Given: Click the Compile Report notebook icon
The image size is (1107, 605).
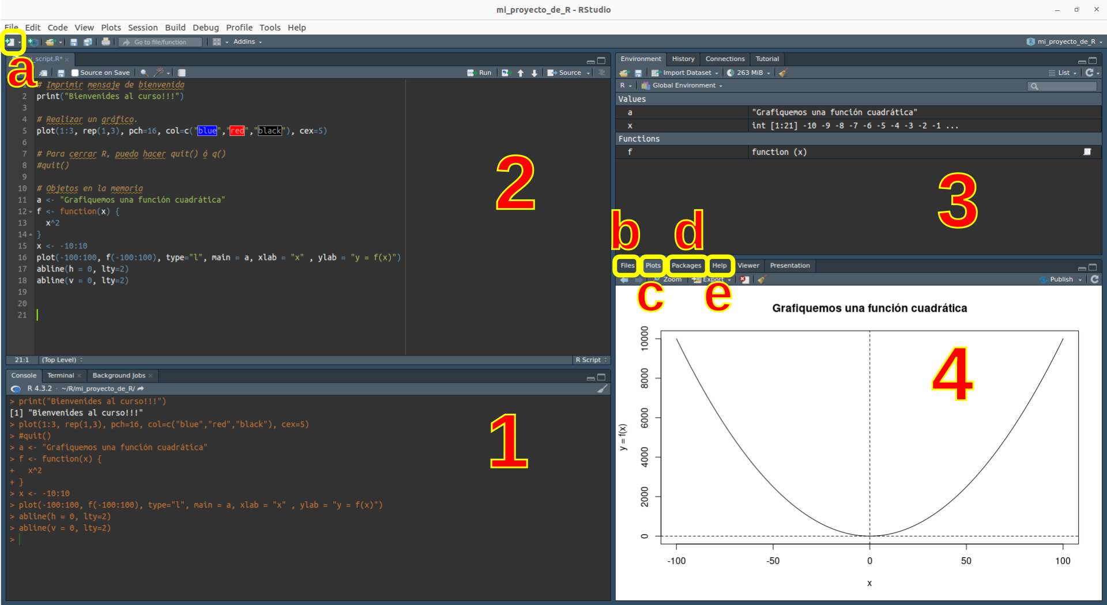Looking at the screenshot, I should click(x=182, y=73).
